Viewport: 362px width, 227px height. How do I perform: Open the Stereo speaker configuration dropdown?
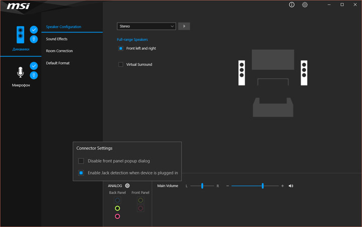click(x=146, y=26)
